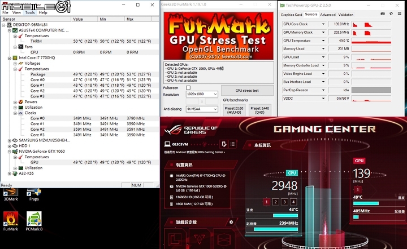Open the GPU Temperature sensor dropdown
The image size is (407, 249).
point(323,41)
